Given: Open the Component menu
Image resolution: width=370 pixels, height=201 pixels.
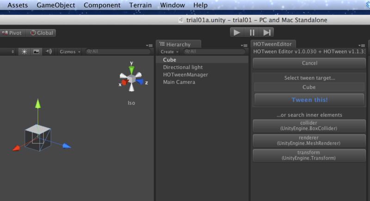Looking at the screenshot, I should pyautogui.click(x=102, y=5).
